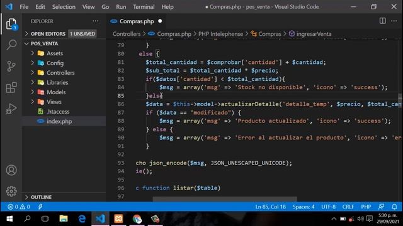This screenshot has width=403, height=226.
Task: Click Compras.php in the breadcrumb
Action: pos(174,34)
